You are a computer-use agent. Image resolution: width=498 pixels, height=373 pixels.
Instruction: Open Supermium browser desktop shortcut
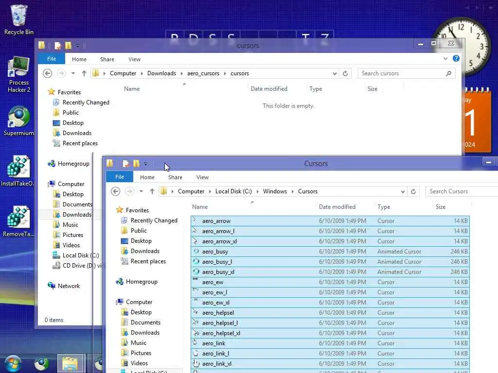pyautogui.click(x=19, y=120)
